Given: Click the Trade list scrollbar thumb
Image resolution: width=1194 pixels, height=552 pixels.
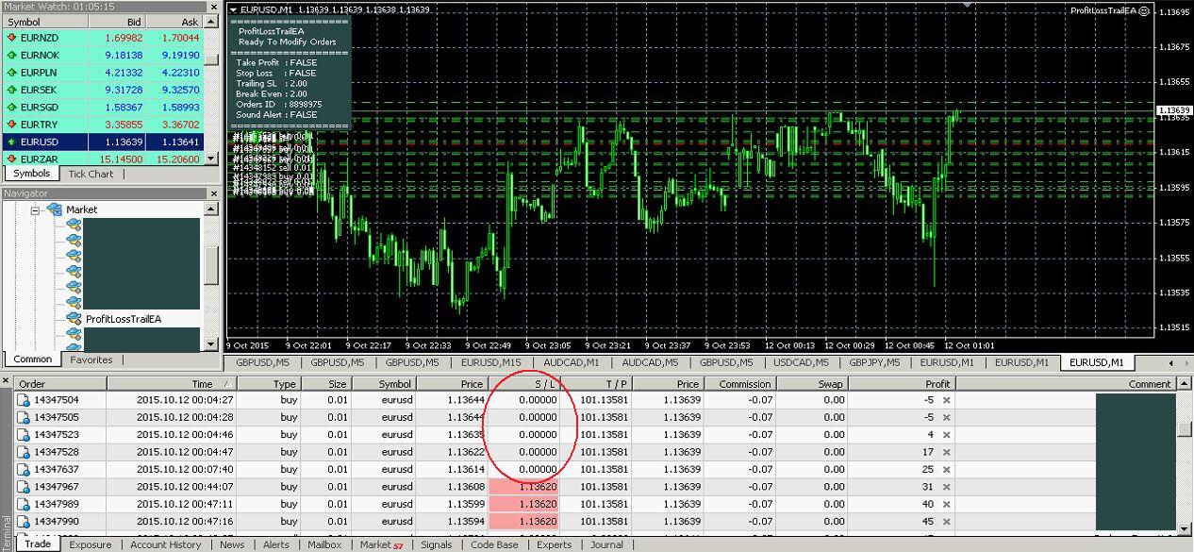Looking at the screenshot, I should tap(1185, 427).
